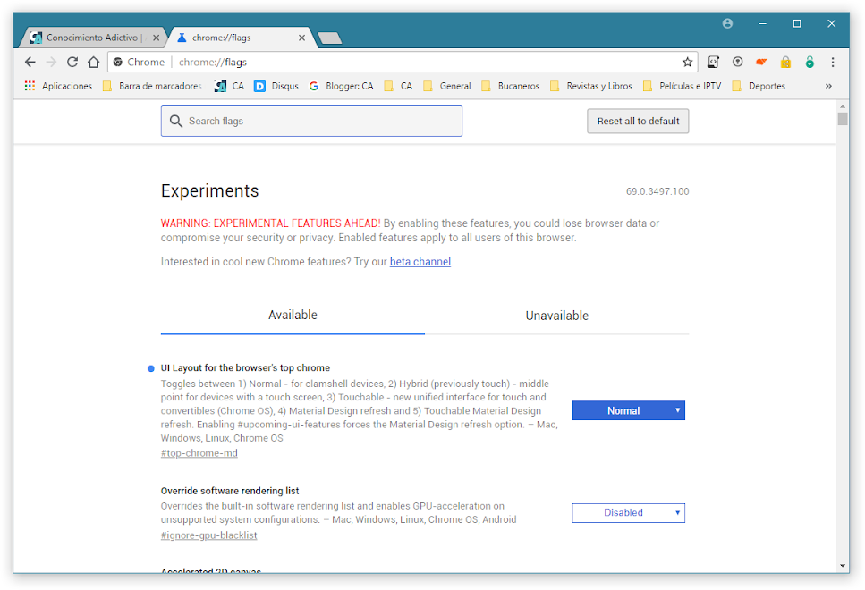Switch to the Conocimiento Adictivo tab
Viewport: 865px width, 590px height.
tap(93, 38)
